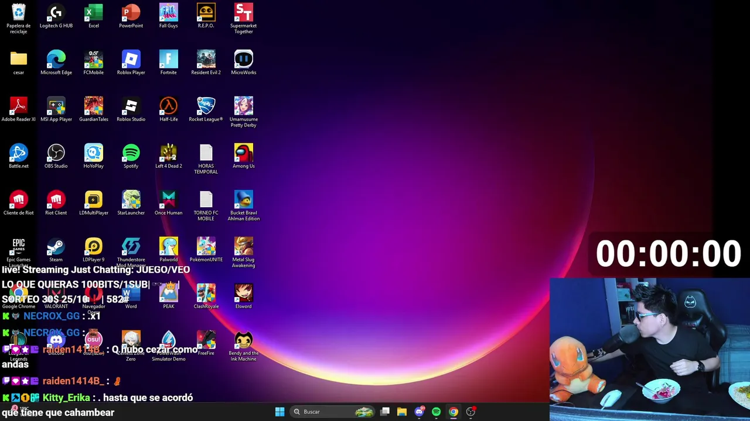Open the cesar folder on desktop
Screen dimensions: 750x421
(x=19, y=63)
